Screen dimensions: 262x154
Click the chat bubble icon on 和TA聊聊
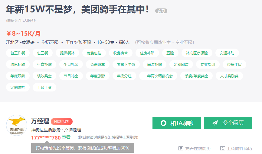click(163, 123)
